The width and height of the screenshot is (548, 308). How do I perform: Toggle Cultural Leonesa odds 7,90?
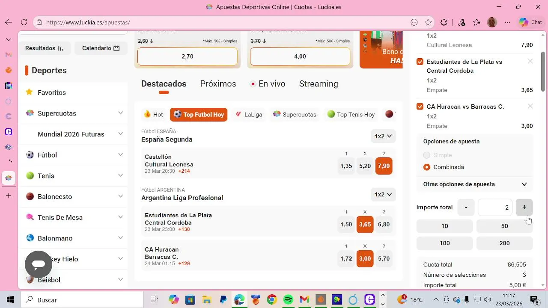[384, 166]
